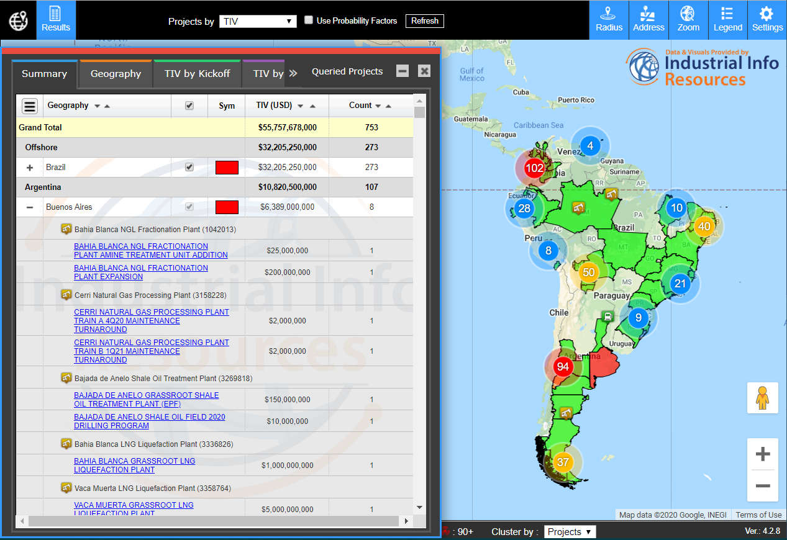Image resolution: width=787 pixels, height=540 pixels.
Task: Open the Address search tool
Action: point(648,20)
